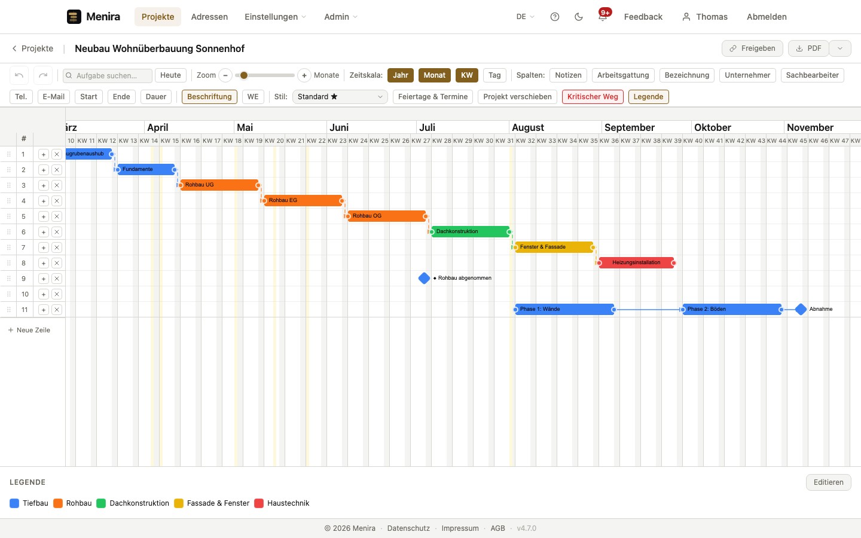Image resolution: width=861 pixels, height=538 pixels.
Task: Click the undo arrow icon
Action: [19, 75]
